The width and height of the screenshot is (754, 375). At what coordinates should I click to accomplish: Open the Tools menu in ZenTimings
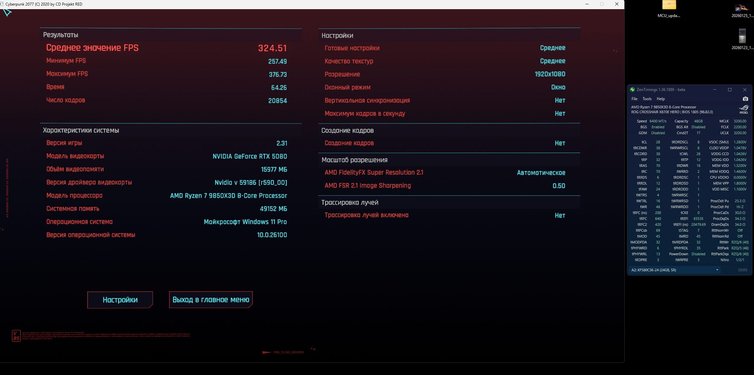pyautogui.click(x=647, y=99)
